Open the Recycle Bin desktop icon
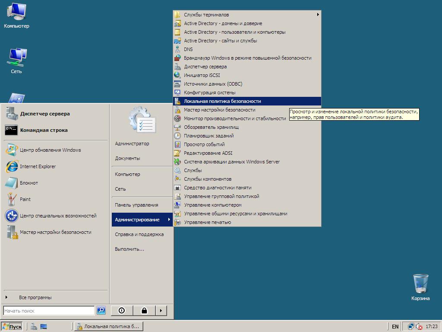442x332 pixels. pos(420,284)
